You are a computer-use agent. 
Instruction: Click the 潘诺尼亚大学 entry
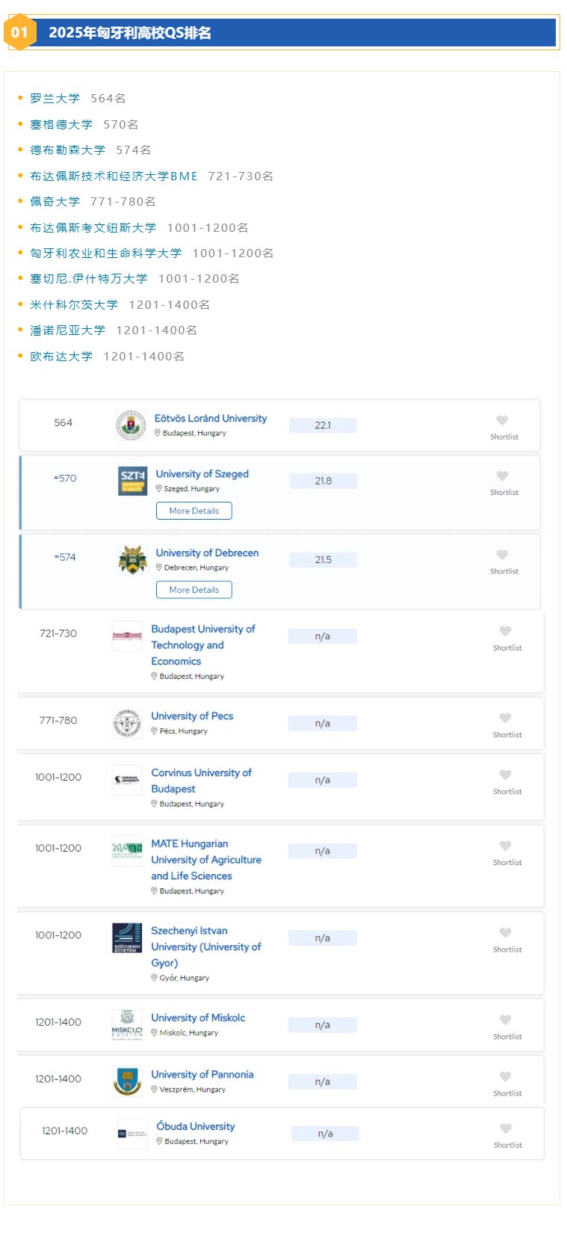click(x=68, y=330)
